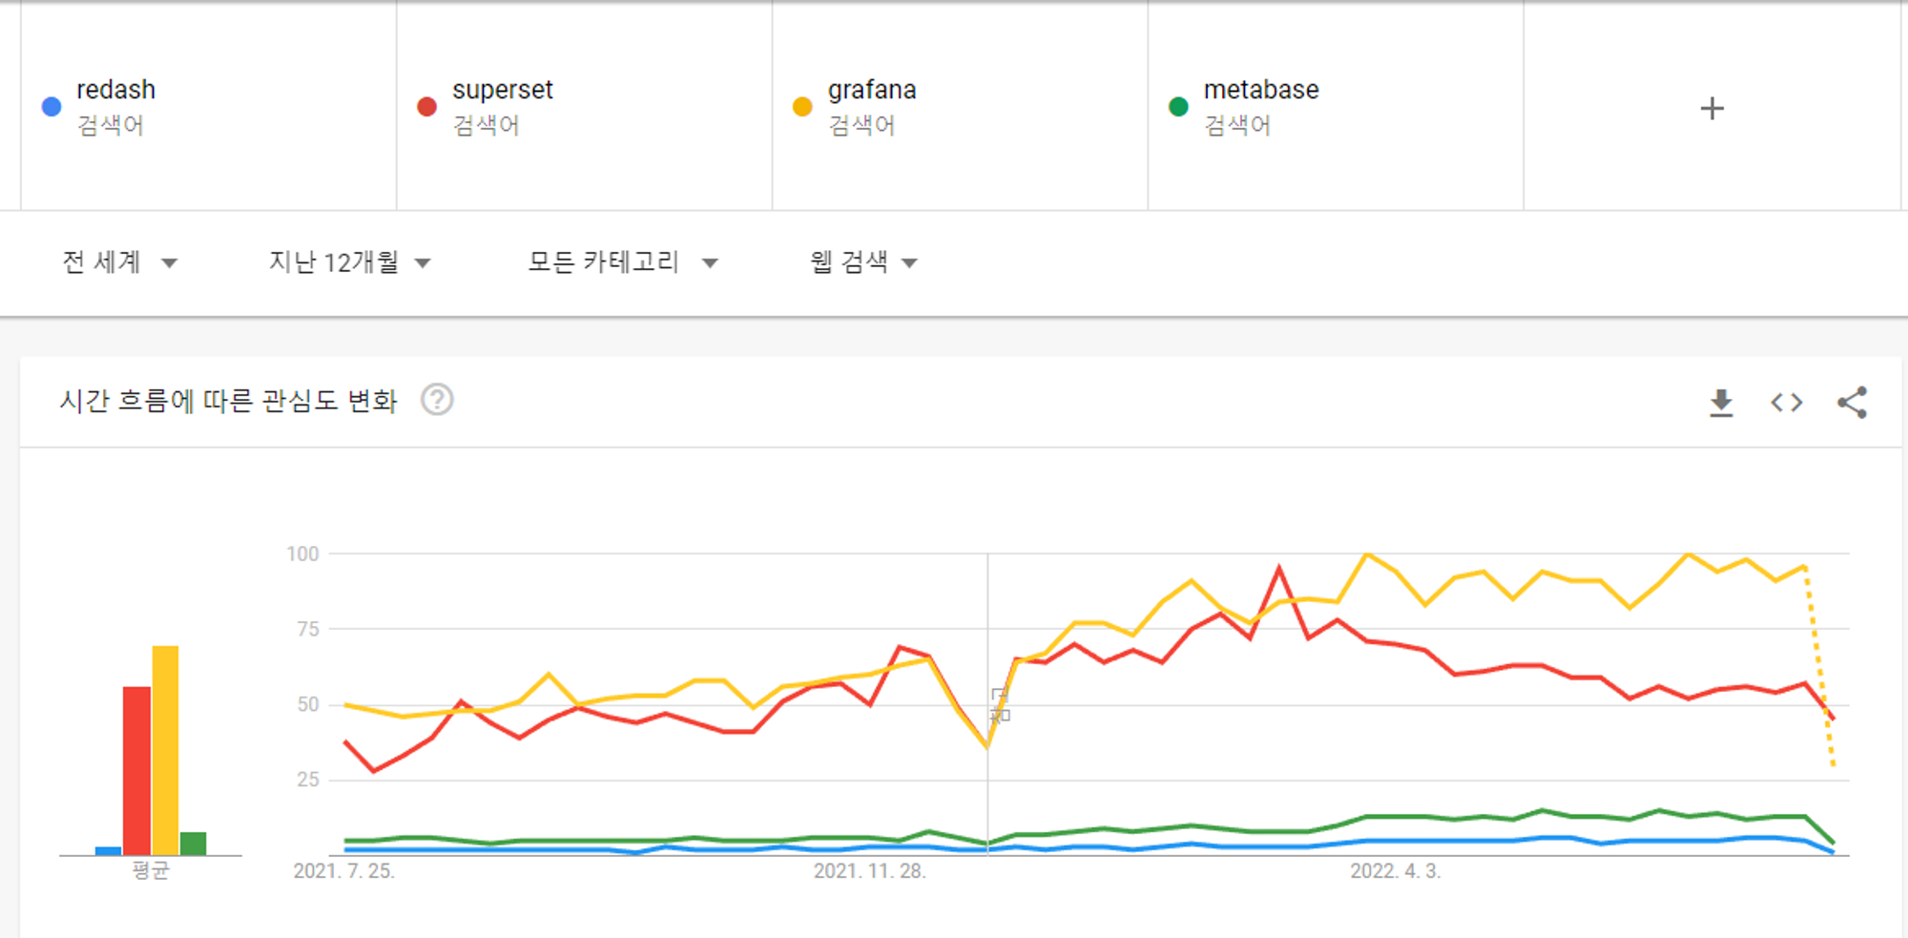Viewport: 1908px width, 938px height.
Task: Click the blue redash color dot
Action: tap(52, 107)
